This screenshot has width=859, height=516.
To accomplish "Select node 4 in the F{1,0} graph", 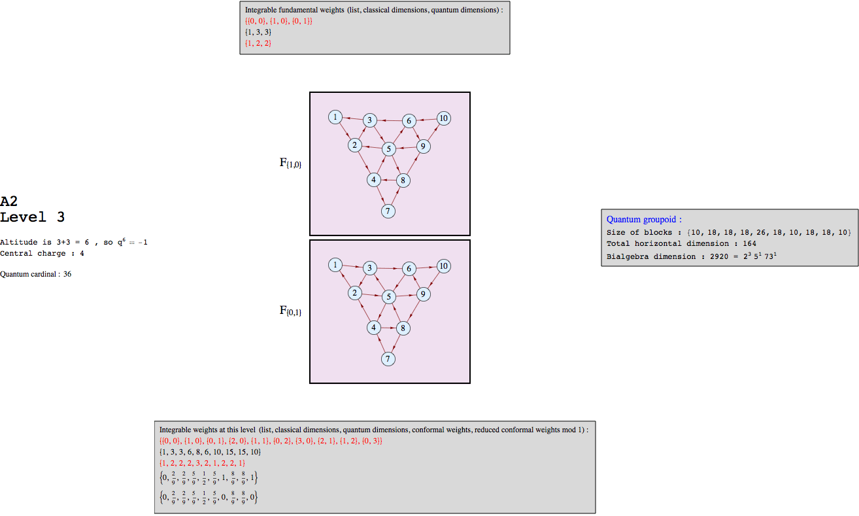I will click(373, 179).
